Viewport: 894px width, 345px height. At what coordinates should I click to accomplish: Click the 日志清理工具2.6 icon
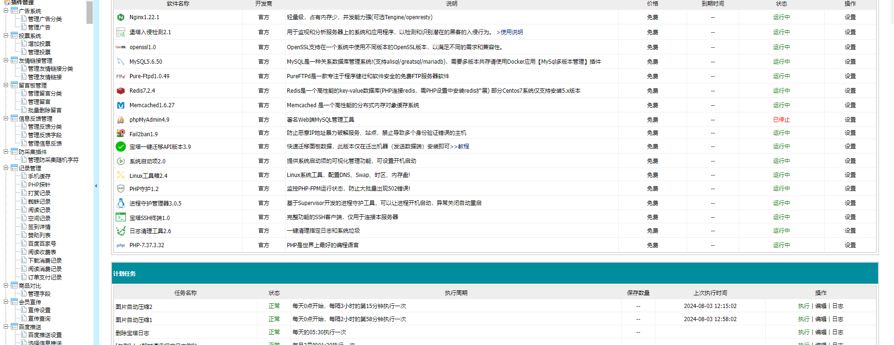click(120, 231)
